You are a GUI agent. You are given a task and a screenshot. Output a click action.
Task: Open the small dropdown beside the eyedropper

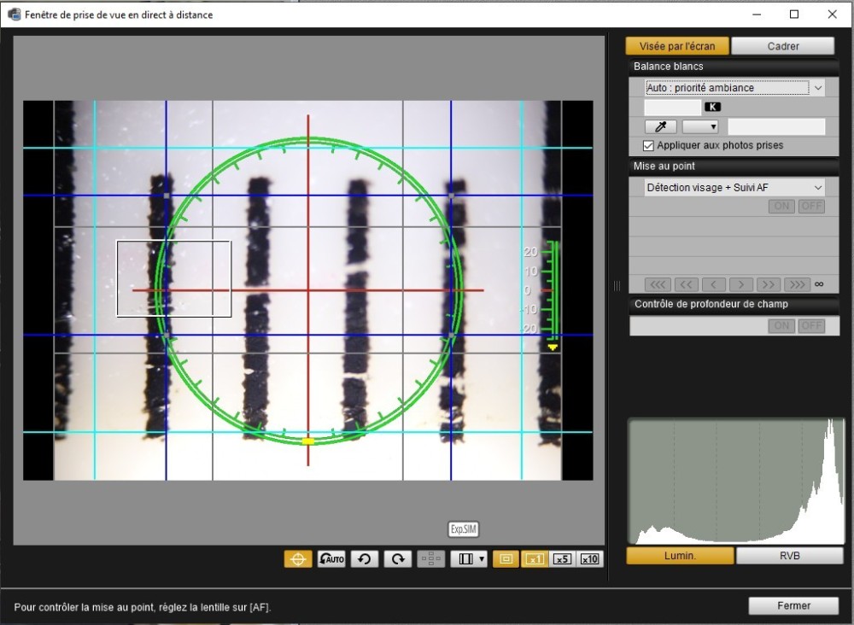click(700, 127)
